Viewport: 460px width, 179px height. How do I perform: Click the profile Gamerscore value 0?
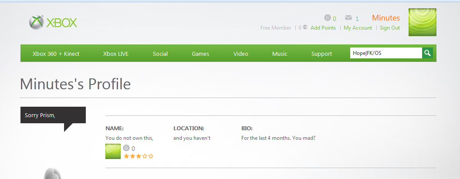coord(133,149)
